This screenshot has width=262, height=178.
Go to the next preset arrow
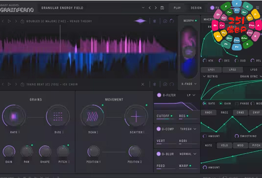tap(156, 8)
